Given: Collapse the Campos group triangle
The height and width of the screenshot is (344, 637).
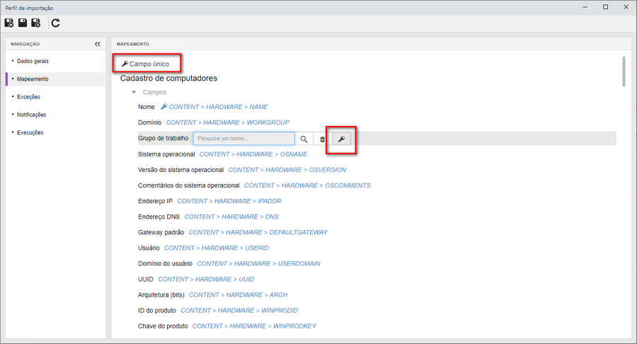Looking at the screenshot, I should point(134,92).
